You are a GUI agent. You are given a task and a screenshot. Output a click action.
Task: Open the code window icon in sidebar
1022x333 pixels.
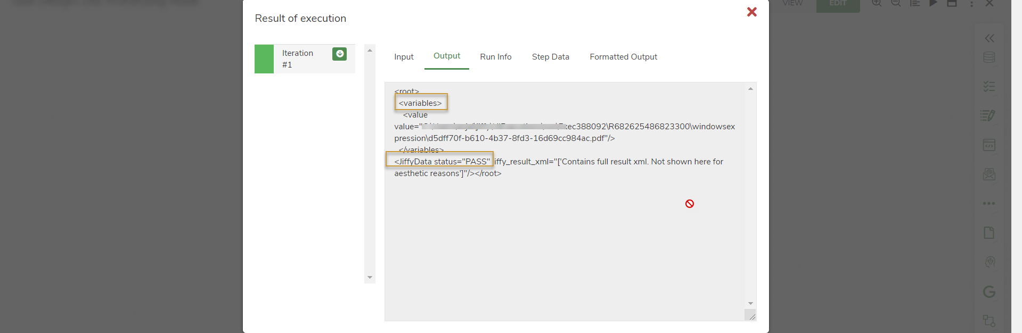[x=989, y=145]
